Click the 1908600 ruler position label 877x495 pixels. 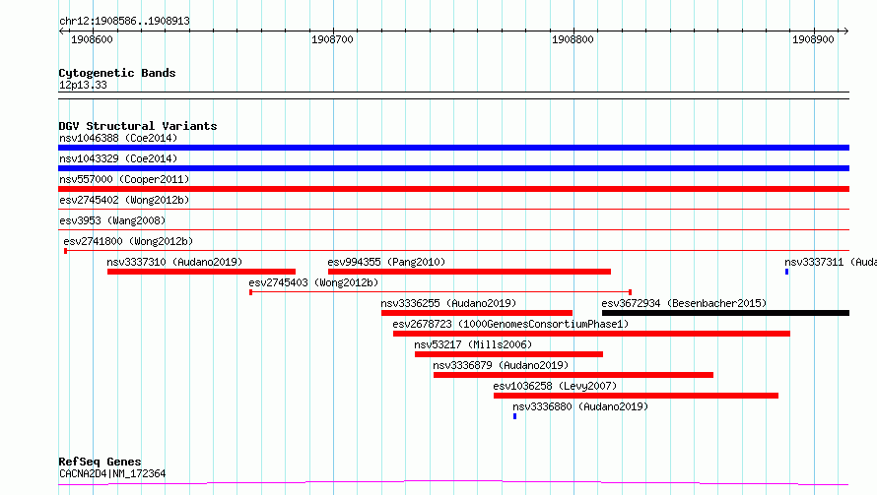tap(92, 39)
